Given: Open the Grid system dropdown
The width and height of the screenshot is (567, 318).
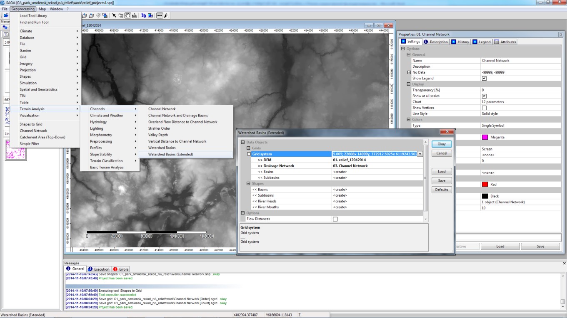Looking at the screenshot, I should point(420,154).
